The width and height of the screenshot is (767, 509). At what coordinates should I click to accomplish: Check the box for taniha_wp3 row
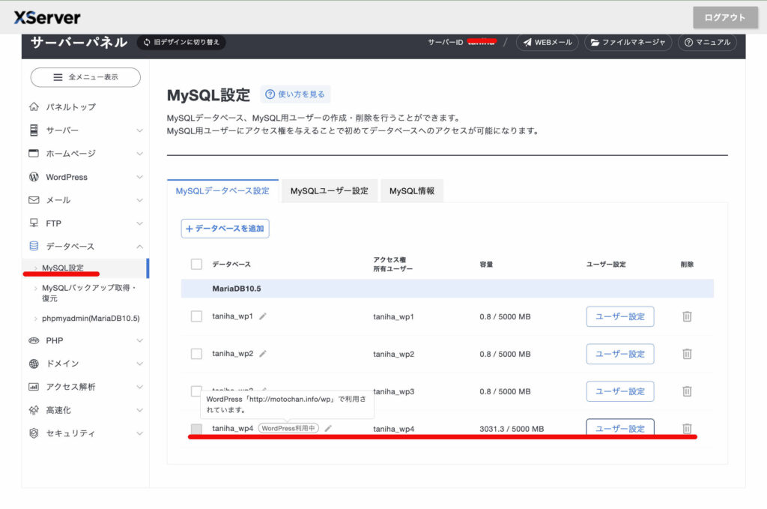196,391
